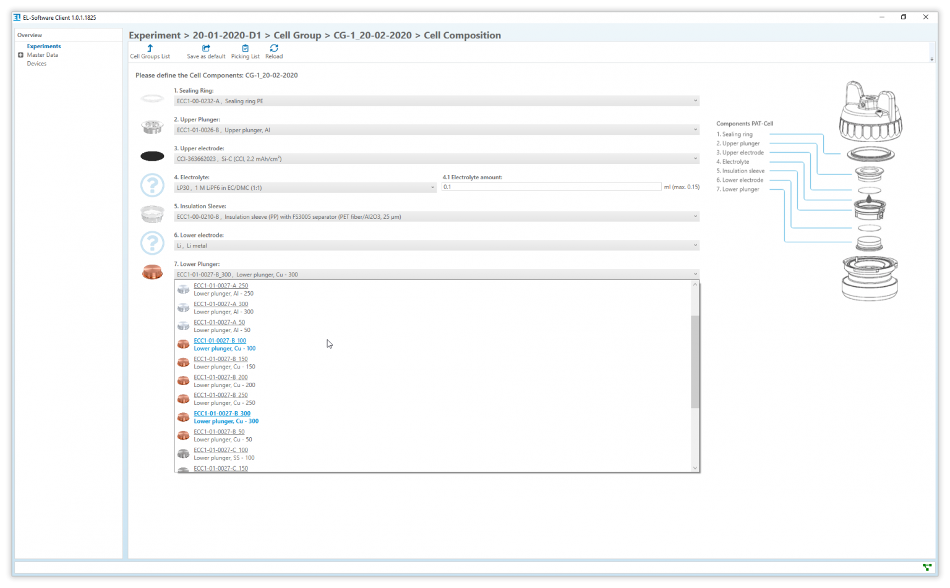Click the dropdown list scrollbar thumb
This screenshot has height=588, width=950.
coord(695,362)
